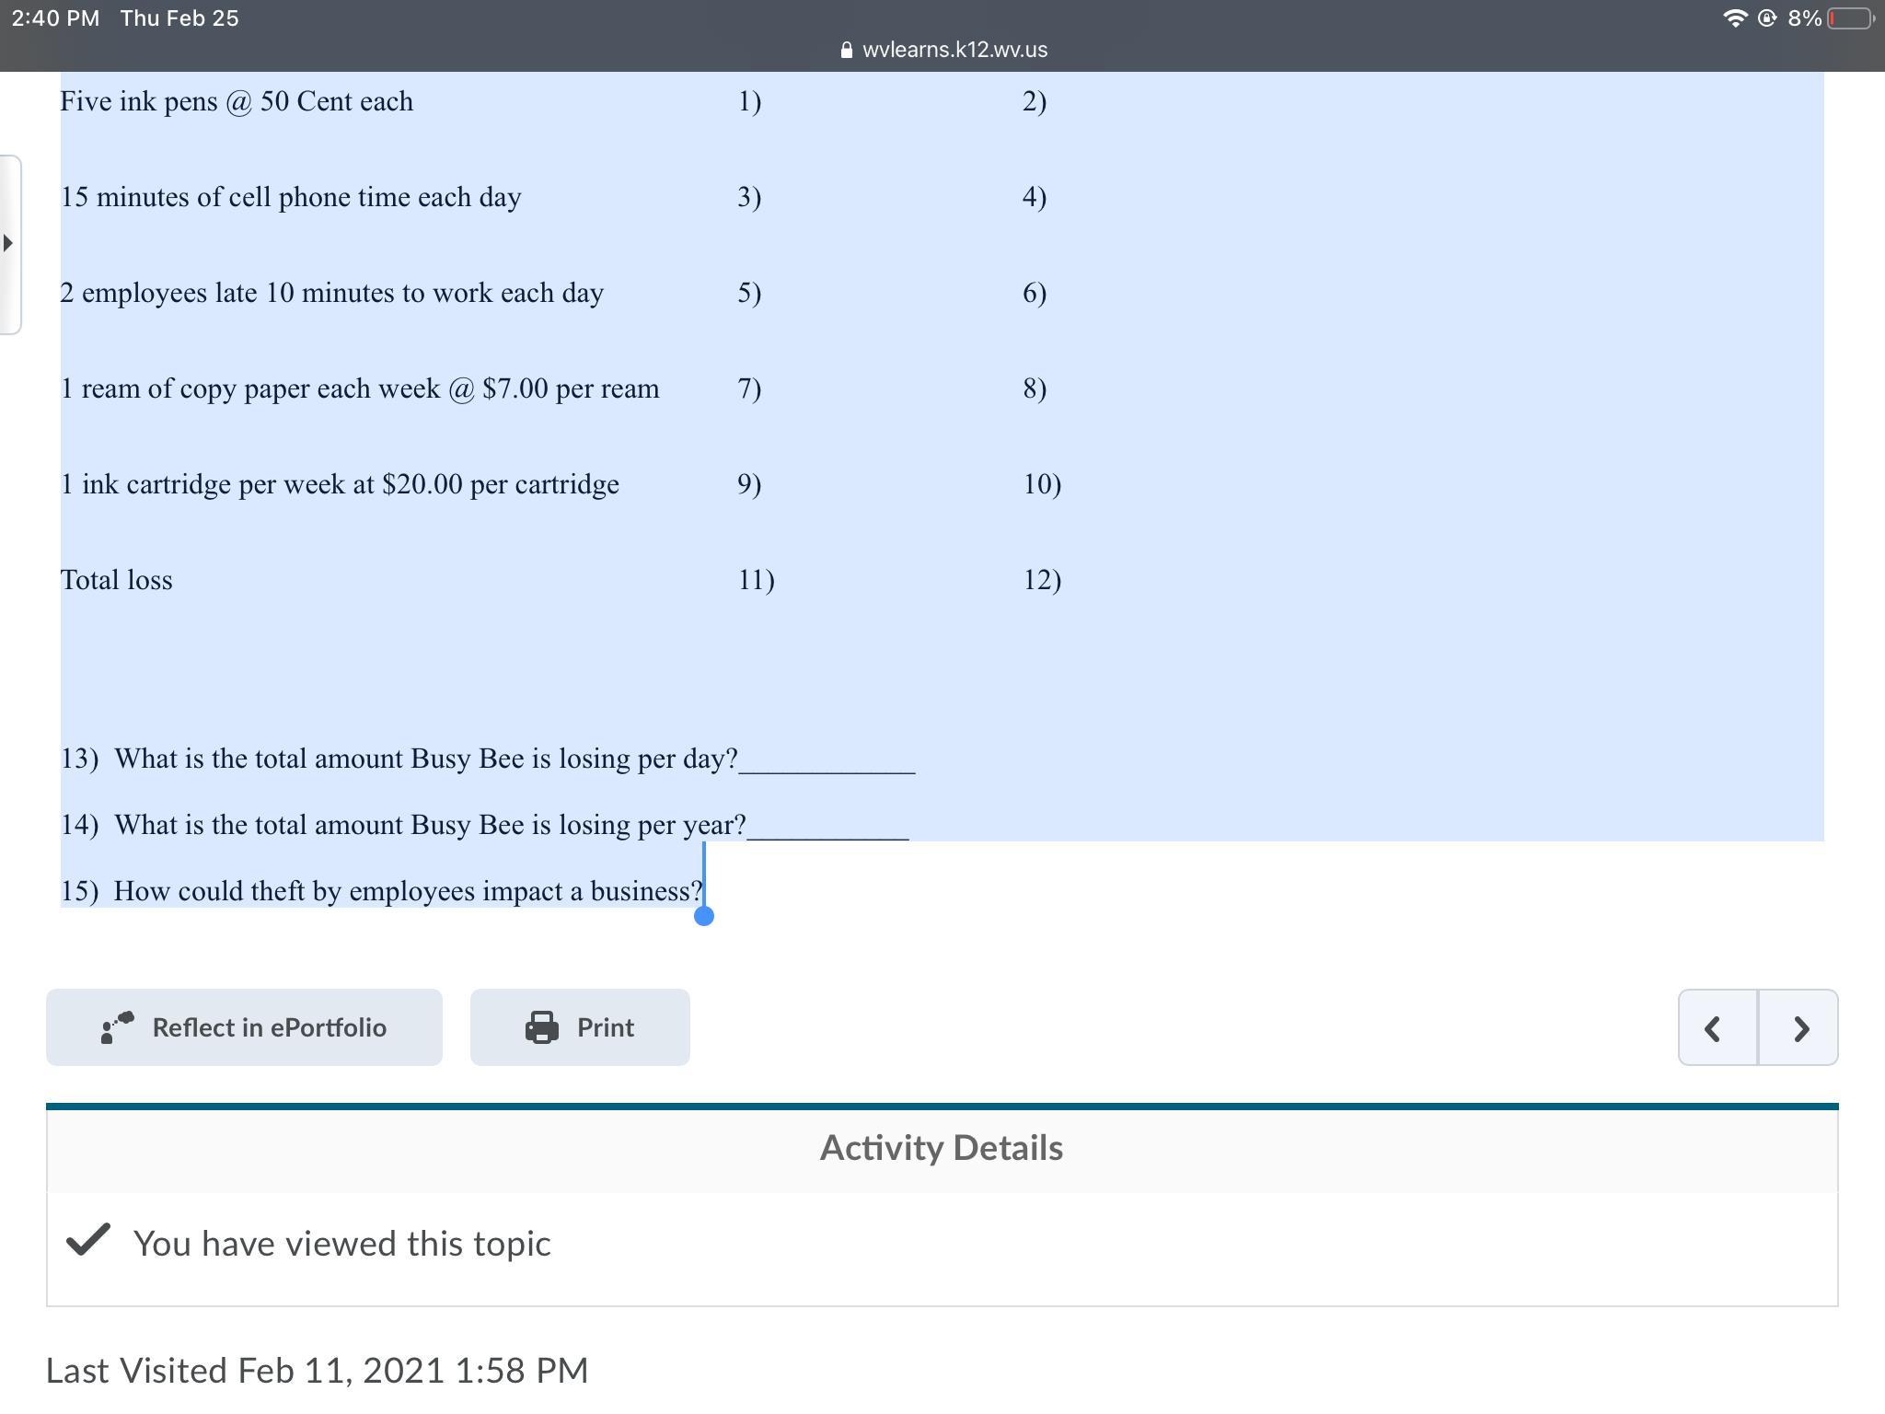Image resolution: width=1885 pixels, height=1414 pixels.
Task: Expand the left side panel arrow
Action: tap(8, 244)
